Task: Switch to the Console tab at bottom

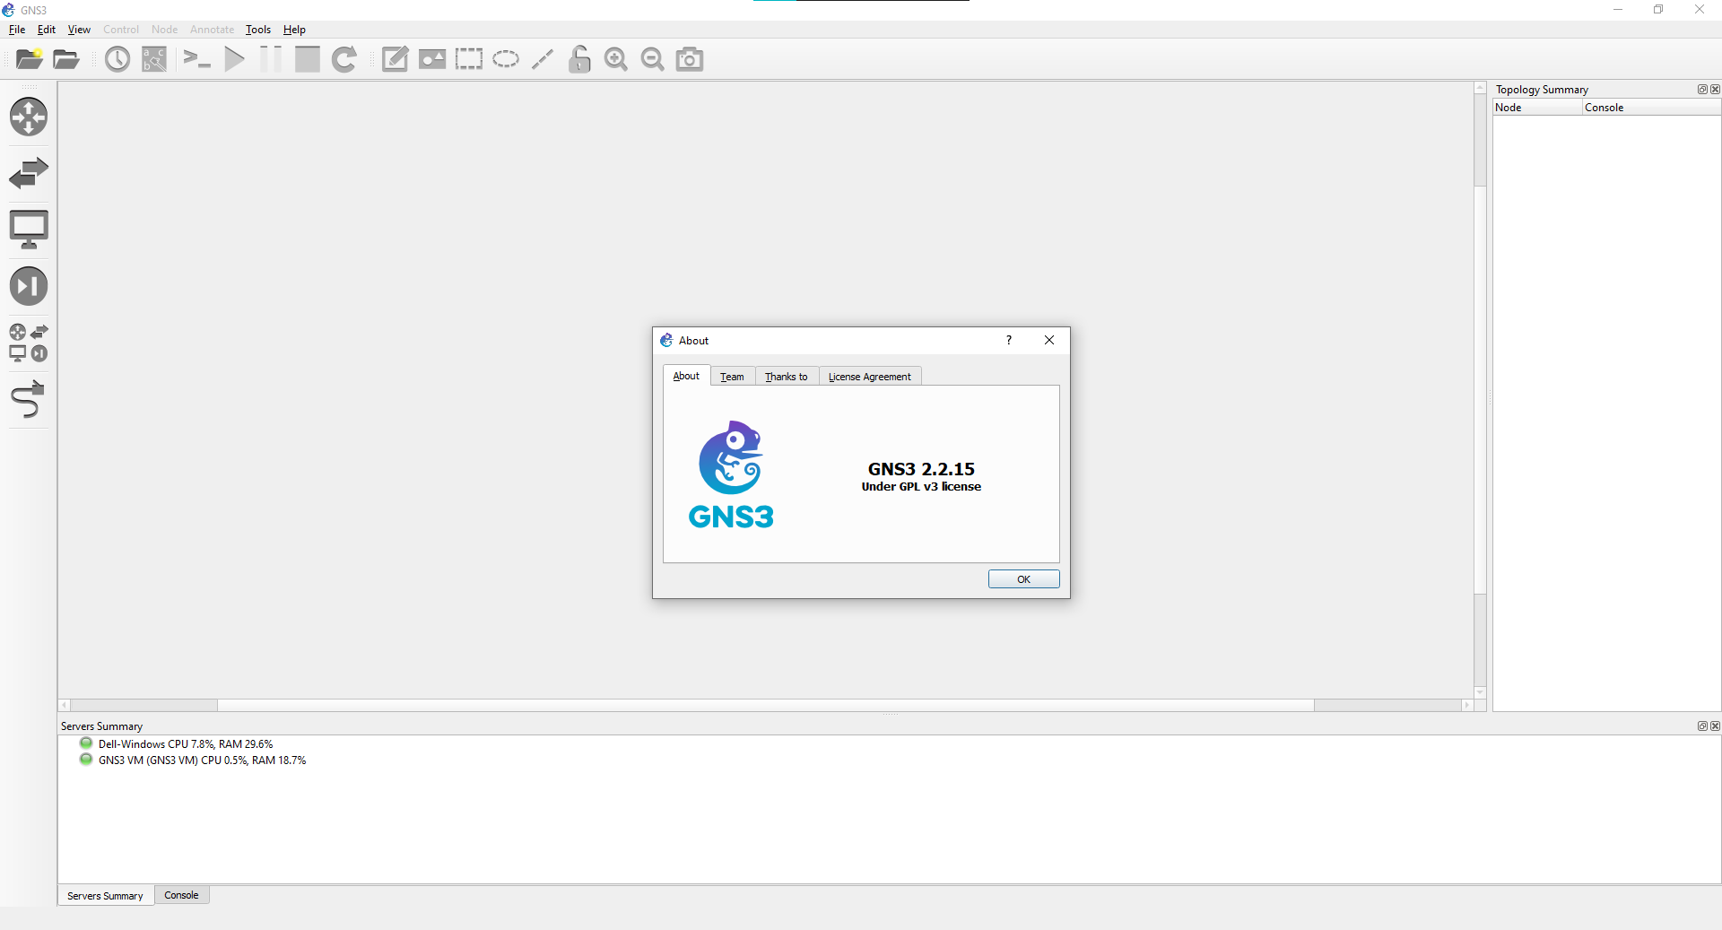Action: (x=181, y=895)
